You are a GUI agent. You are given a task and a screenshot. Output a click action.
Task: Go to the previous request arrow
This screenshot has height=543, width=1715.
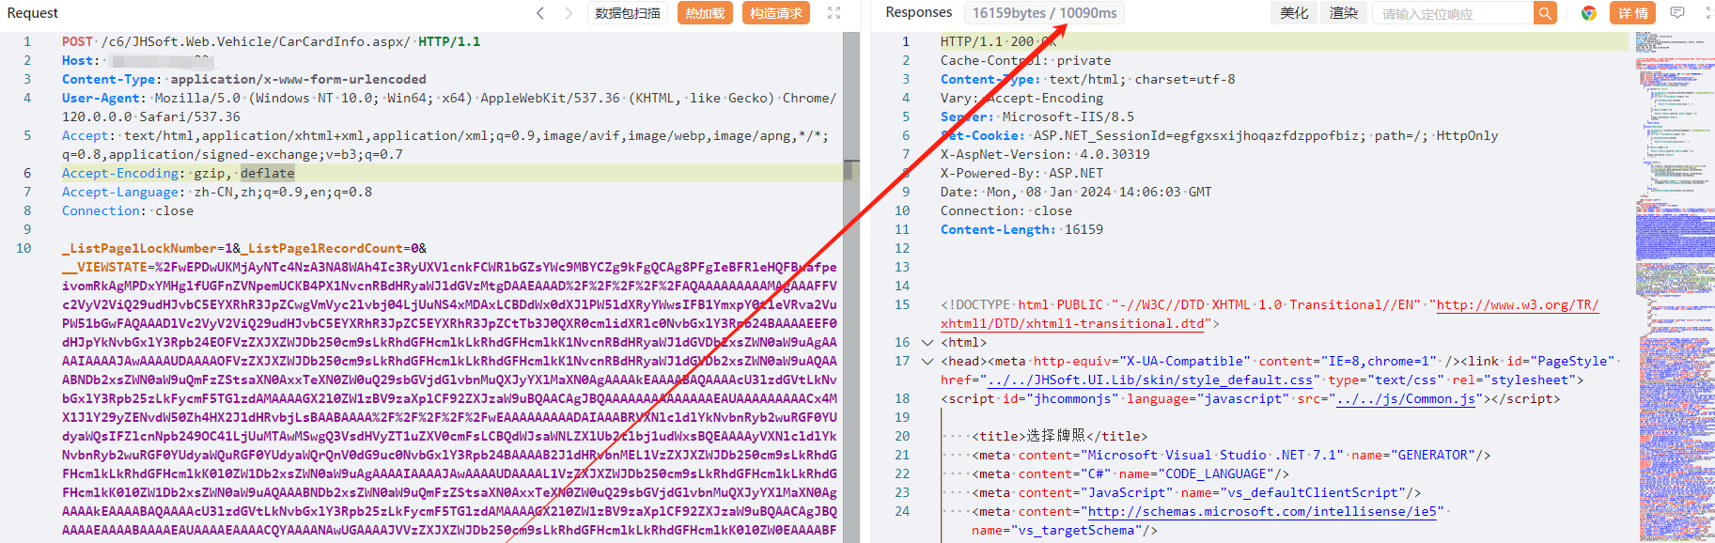(x=540, y=13)
